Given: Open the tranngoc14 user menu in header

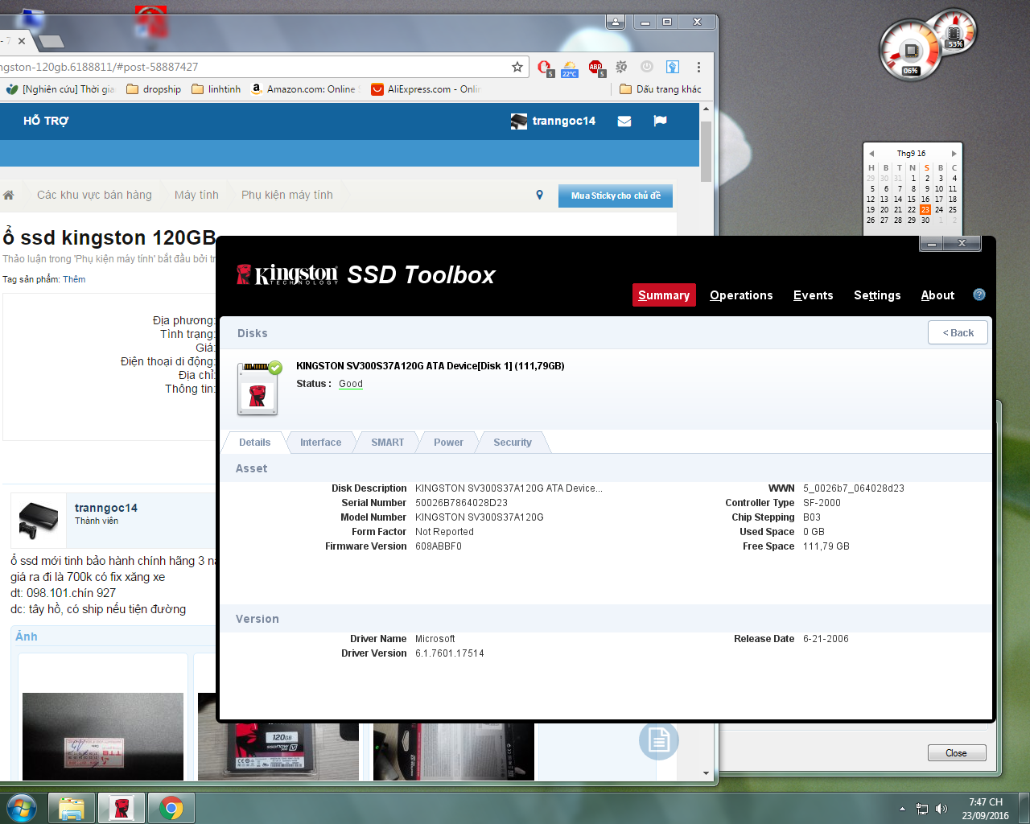Looking at the screenshot, I should (x=554, y=121).
